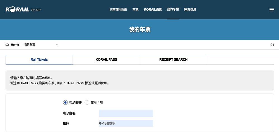279x133 pixels.
Task: Open the 车票 menu item
Action: click(135, 9)
